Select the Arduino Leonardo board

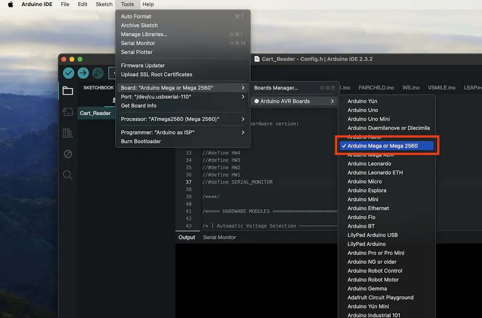386,164
